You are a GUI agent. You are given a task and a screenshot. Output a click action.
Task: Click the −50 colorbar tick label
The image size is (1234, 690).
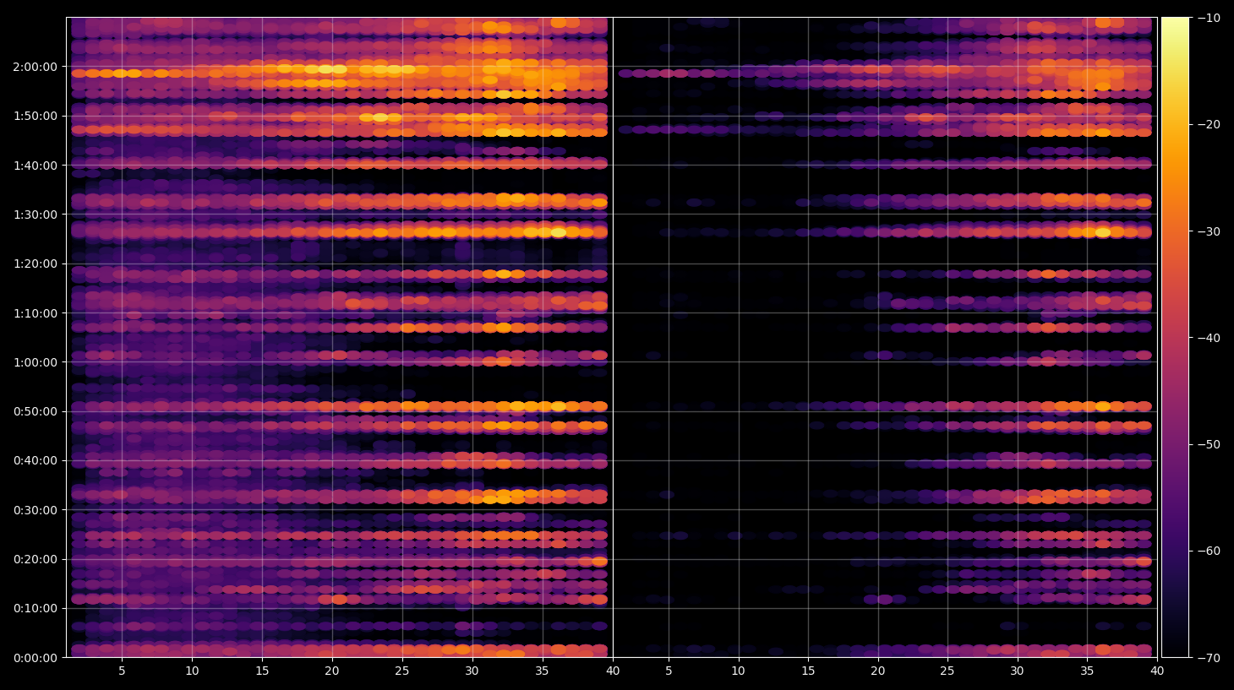tap(1209, 444)
